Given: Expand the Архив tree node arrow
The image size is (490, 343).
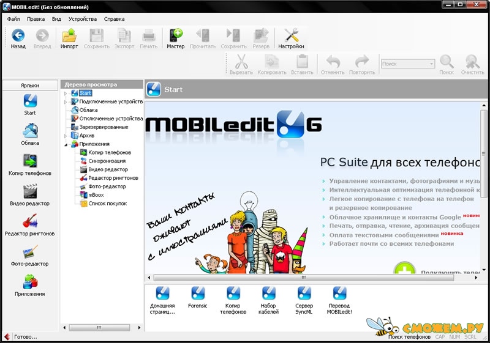Looking at the screenshot, I should [66, 136].
